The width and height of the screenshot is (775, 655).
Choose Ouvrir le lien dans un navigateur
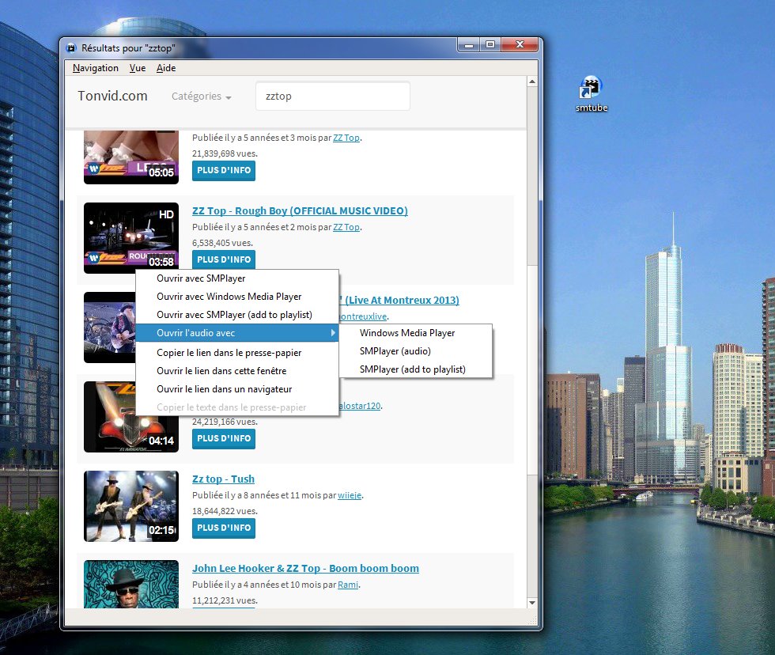(237, 389)
